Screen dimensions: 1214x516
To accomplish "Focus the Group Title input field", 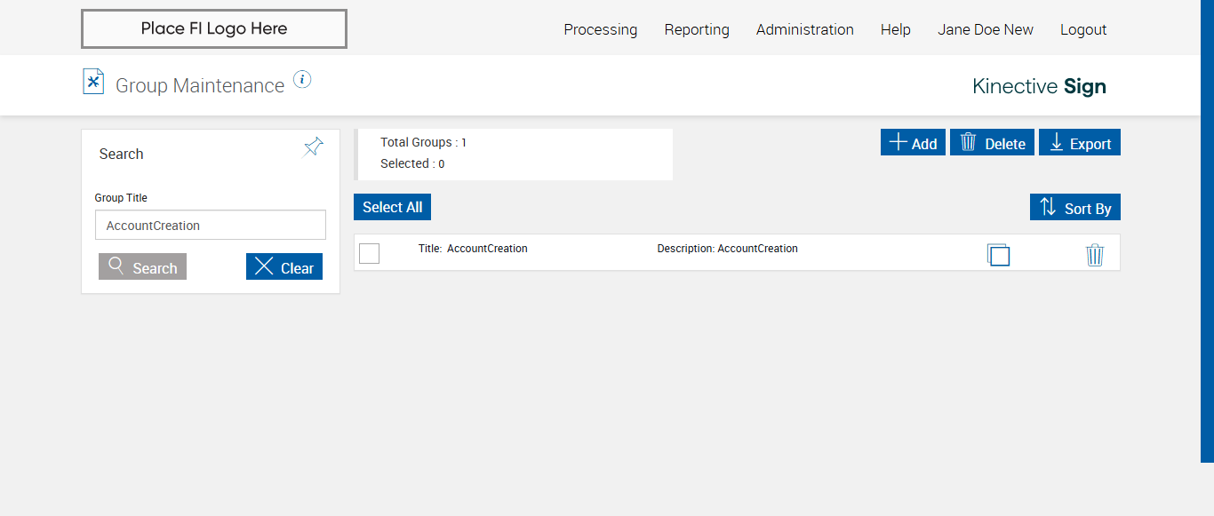I will 211,226.
